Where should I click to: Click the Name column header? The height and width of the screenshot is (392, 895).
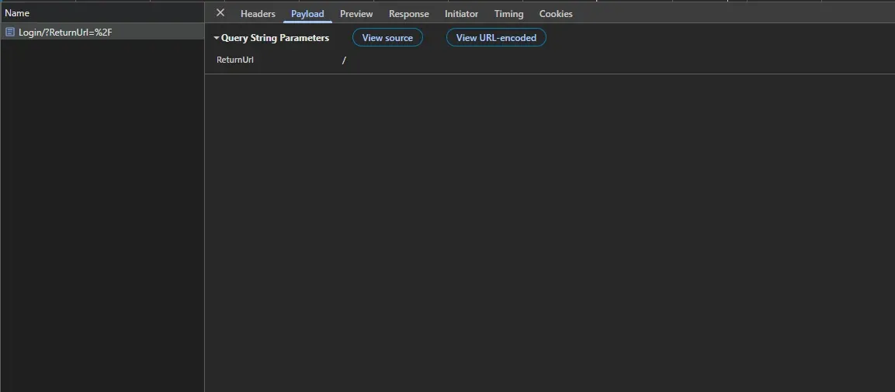click(102, 12)
